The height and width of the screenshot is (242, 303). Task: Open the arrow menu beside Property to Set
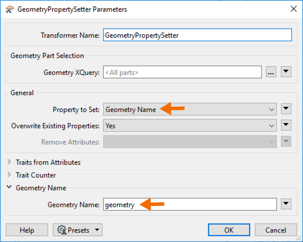point(286,109)
